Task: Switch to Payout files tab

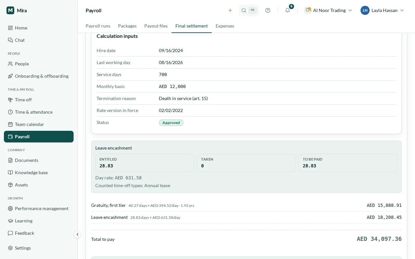Action: [x=156, y=26]
